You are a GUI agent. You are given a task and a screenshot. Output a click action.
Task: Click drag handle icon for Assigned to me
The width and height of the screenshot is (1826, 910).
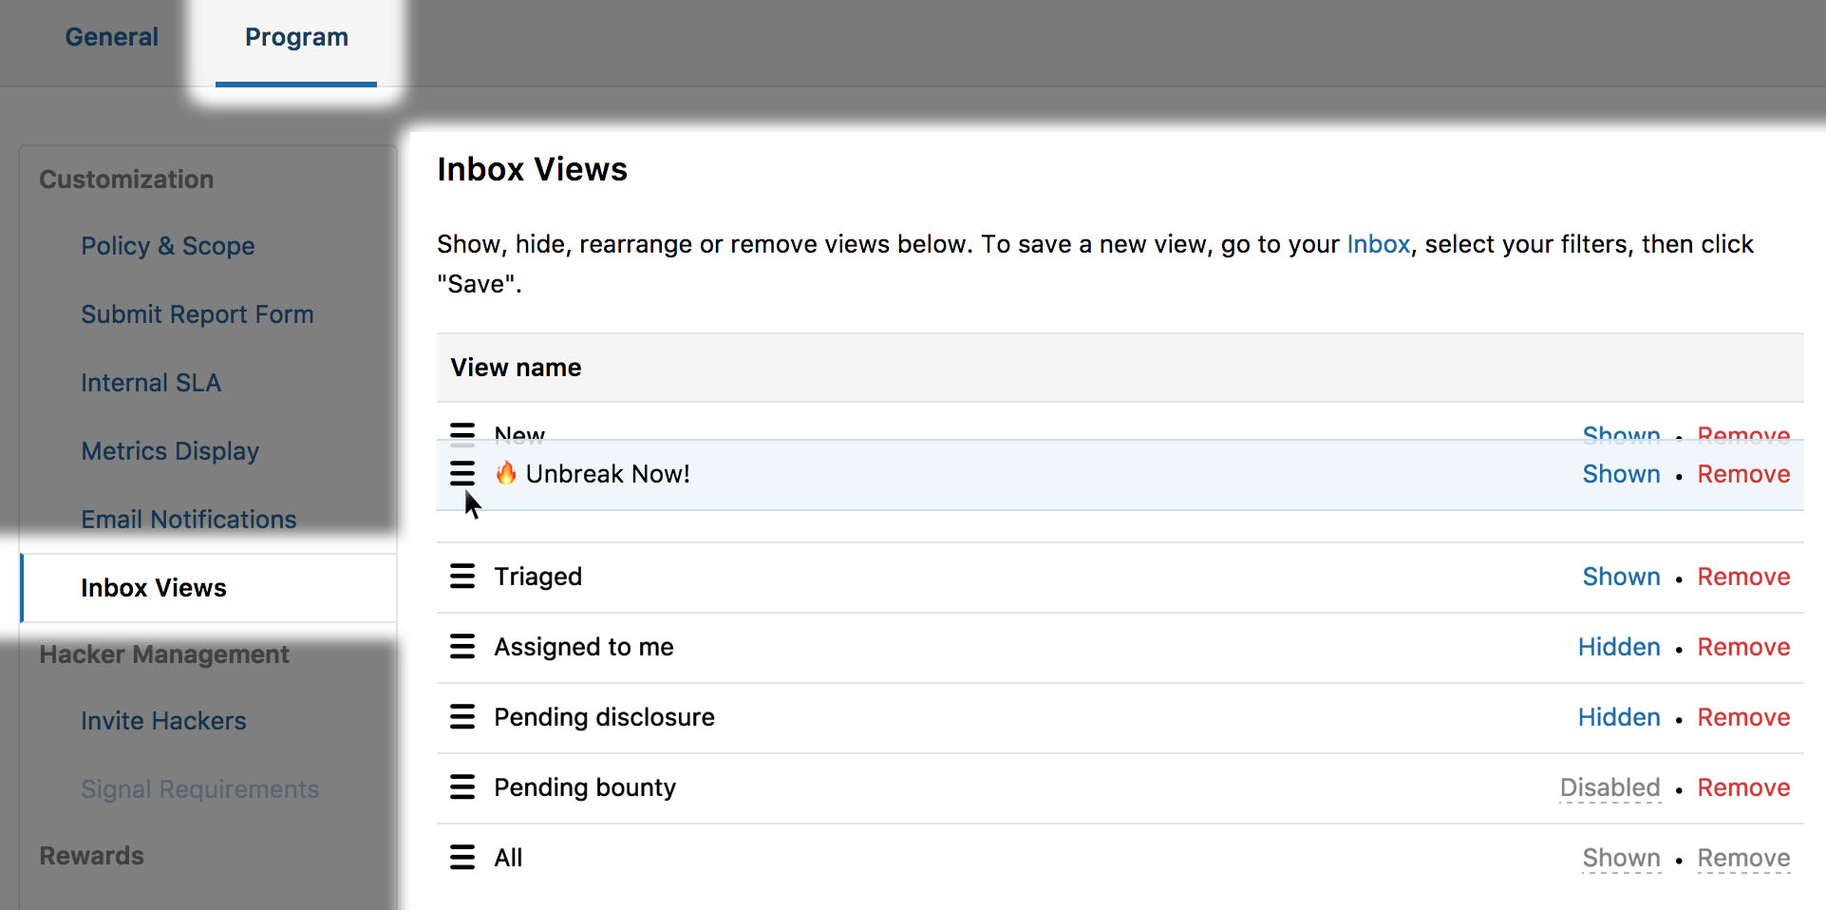coord(462,646)
